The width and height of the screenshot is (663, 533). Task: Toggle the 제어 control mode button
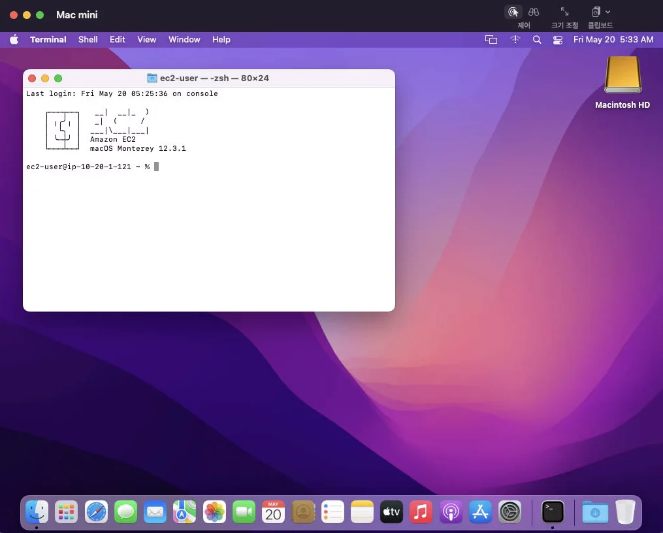pos(513,12)
